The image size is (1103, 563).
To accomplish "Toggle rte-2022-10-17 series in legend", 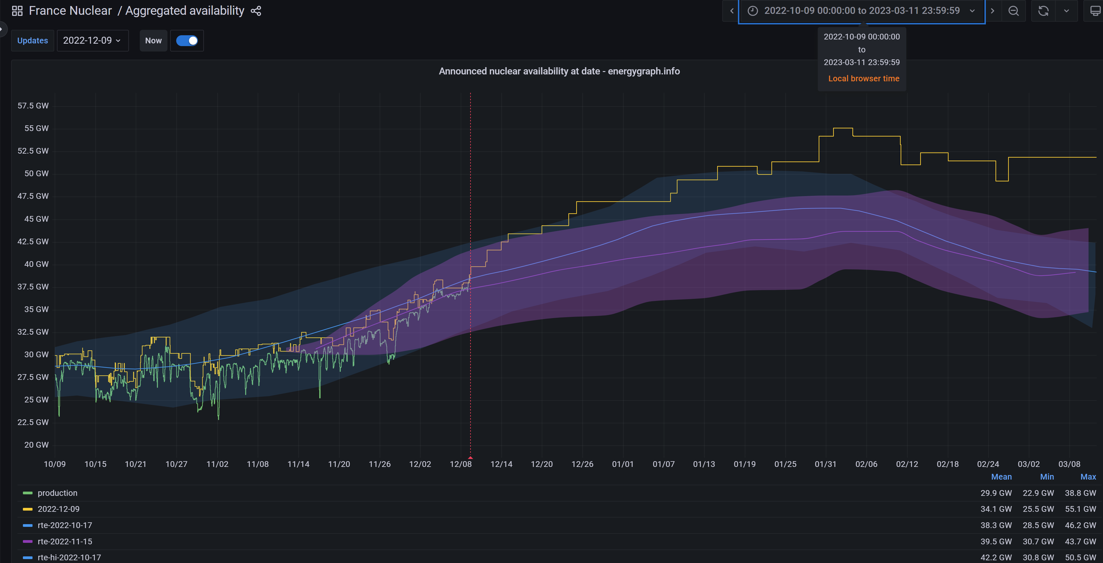I will click(x=65, y=525).
